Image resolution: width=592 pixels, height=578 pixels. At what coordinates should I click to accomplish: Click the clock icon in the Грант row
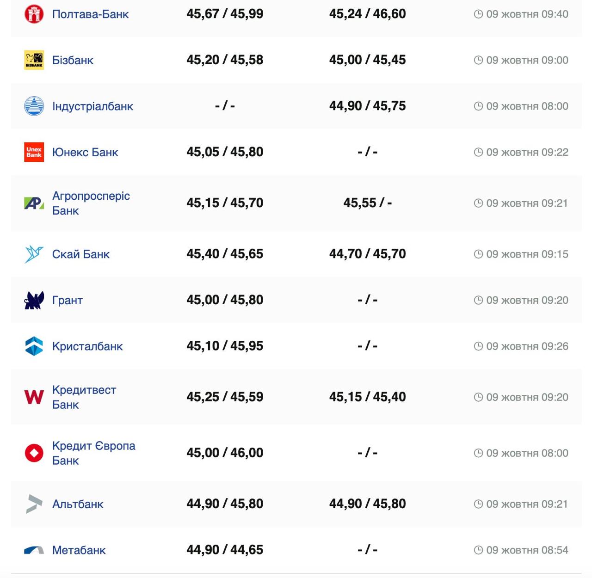click(478, 300)
